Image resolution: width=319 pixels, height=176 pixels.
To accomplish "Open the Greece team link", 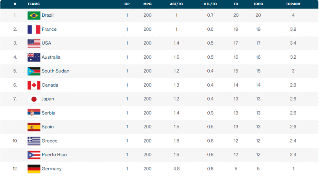I will (49, 141).
